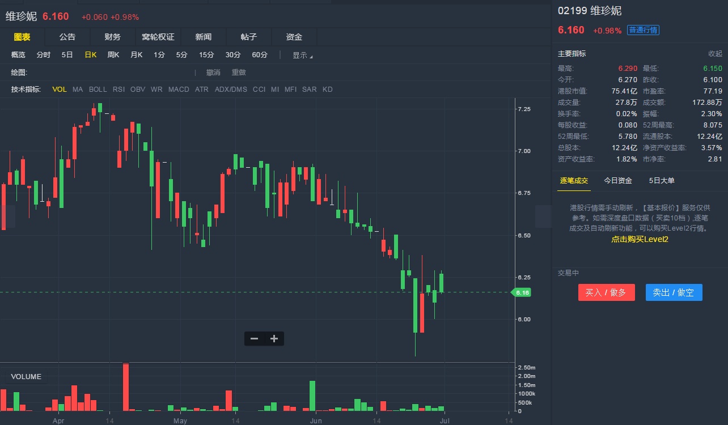728x425 pixels.
Task: Click the 点击购买Level2 link
Action: point(640,240)
